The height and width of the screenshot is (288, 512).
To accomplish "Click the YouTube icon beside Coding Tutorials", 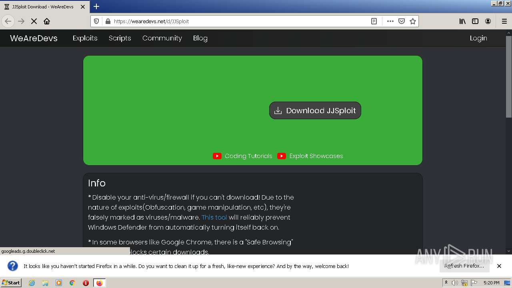I will point(217,156).
